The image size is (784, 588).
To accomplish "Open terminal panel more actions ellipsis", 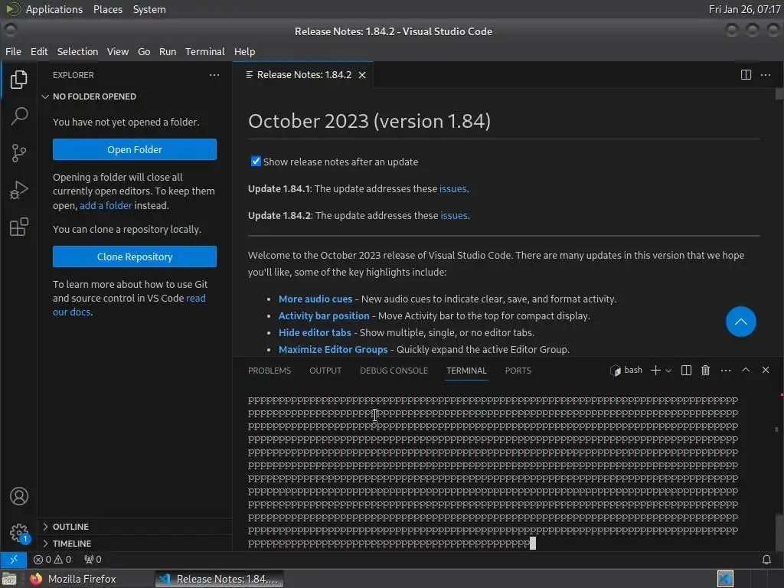I will 726,370.
